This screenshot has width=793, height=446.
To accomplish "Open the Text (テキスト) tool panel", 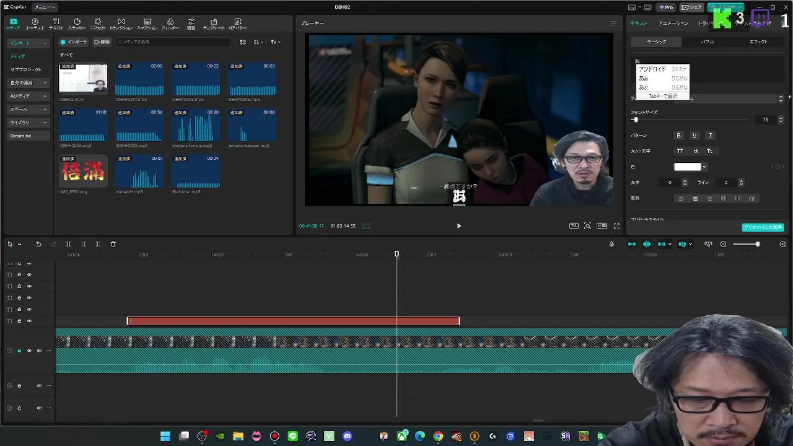I will point(56,24).
